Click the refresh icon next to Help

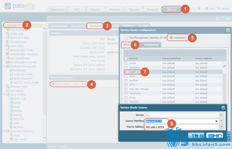tap(217, 18)
